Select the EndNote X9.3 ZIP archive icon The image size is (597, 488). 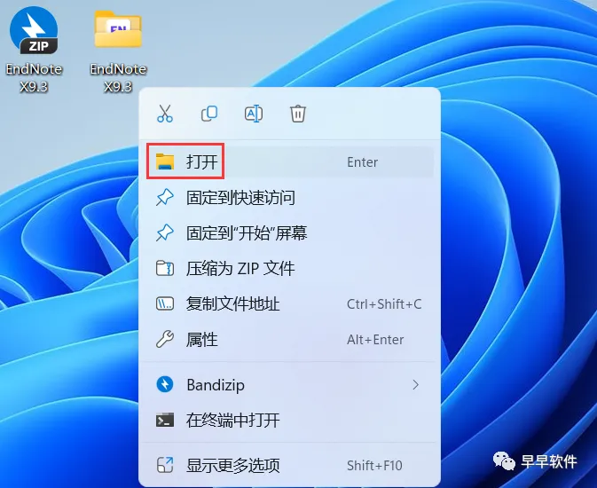pos(34,30)
